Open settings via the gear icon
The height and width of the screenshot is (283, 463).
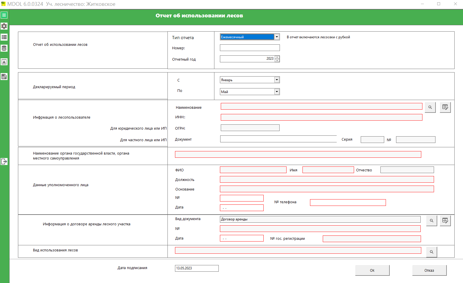[4, 26]
